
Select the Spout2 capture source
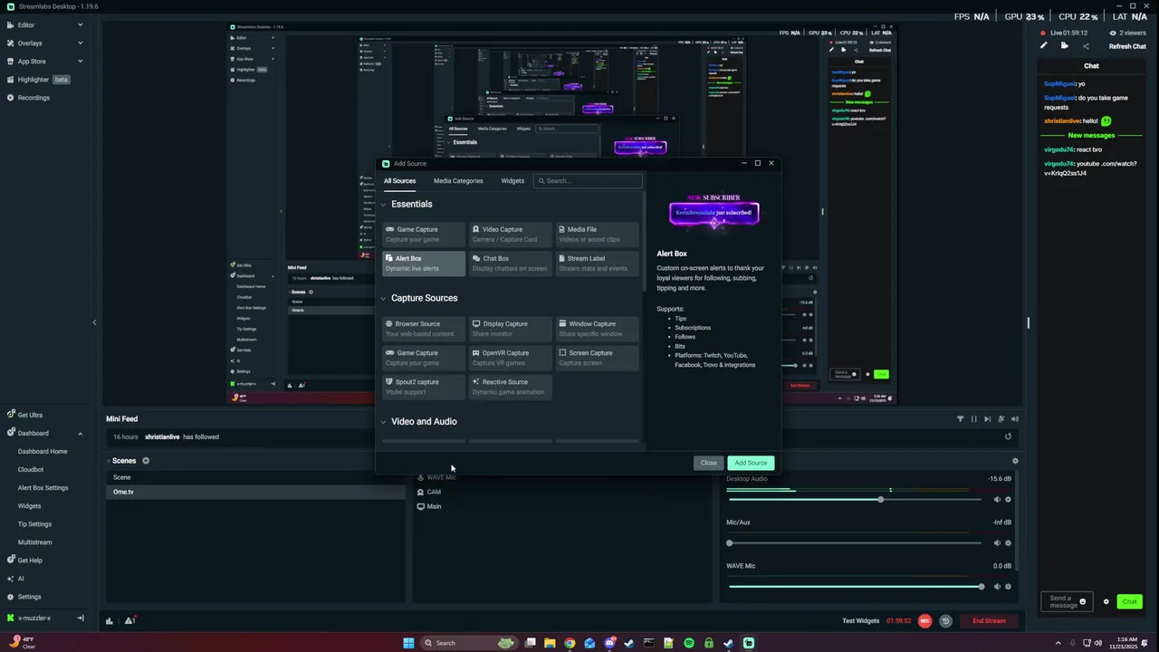423,386
